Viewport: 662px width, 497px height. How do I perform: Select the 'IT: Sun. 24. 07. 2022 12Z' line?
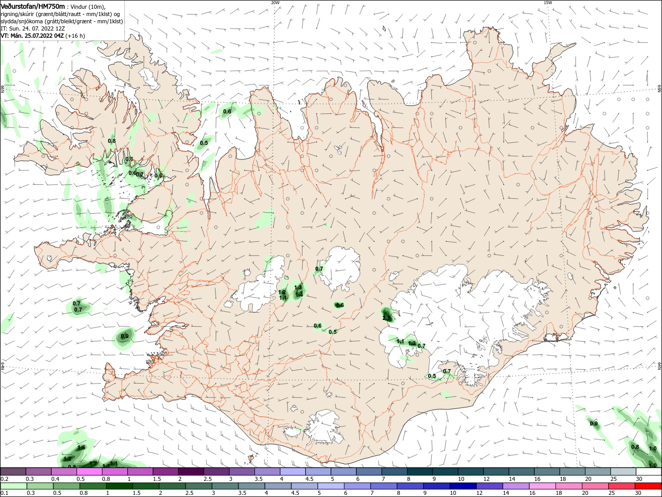[x=33, y=28]
